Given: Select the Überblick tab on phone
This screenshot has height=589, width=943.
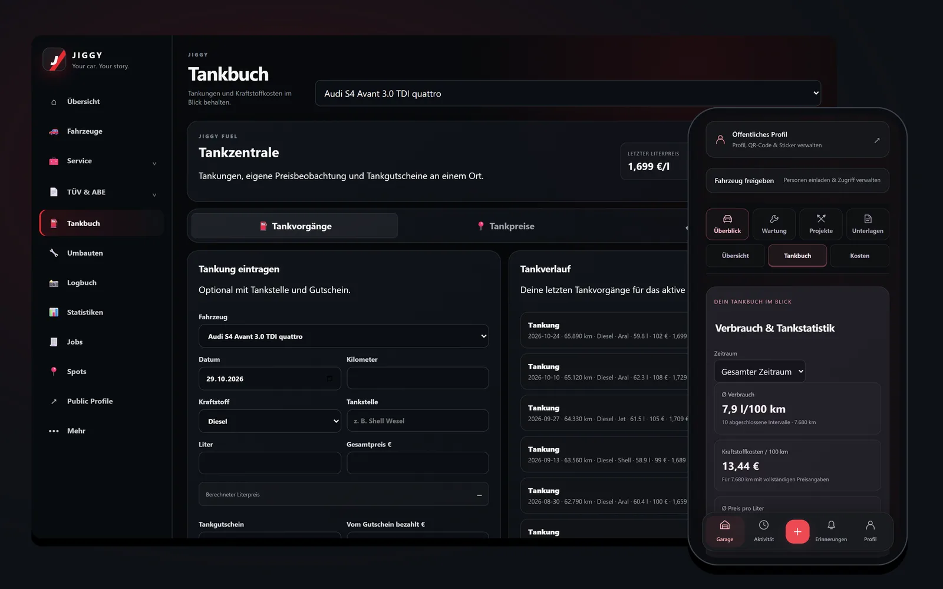Looking at the screenshot, I should [x=727, y=224].
